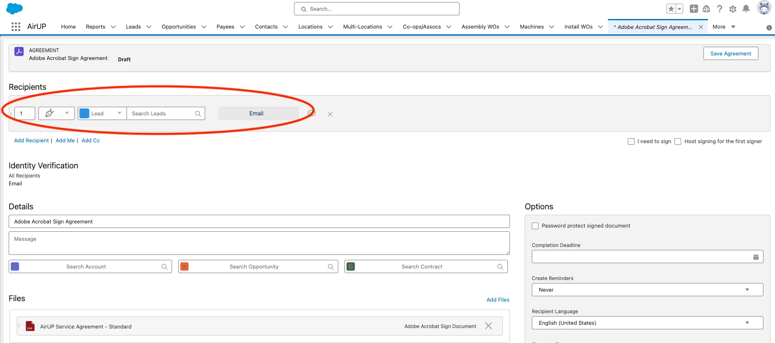Viewport: 775px width, 343px height.
Task: Click the PDF file icon
Action: tap(30, 326)
